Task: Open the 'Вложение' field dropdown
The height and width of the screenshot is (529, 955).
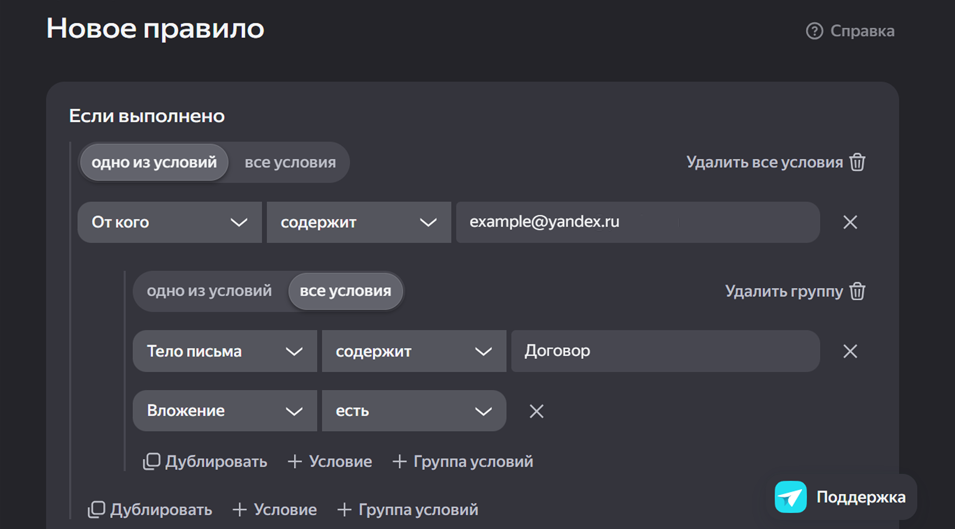Action: point(225,410)
